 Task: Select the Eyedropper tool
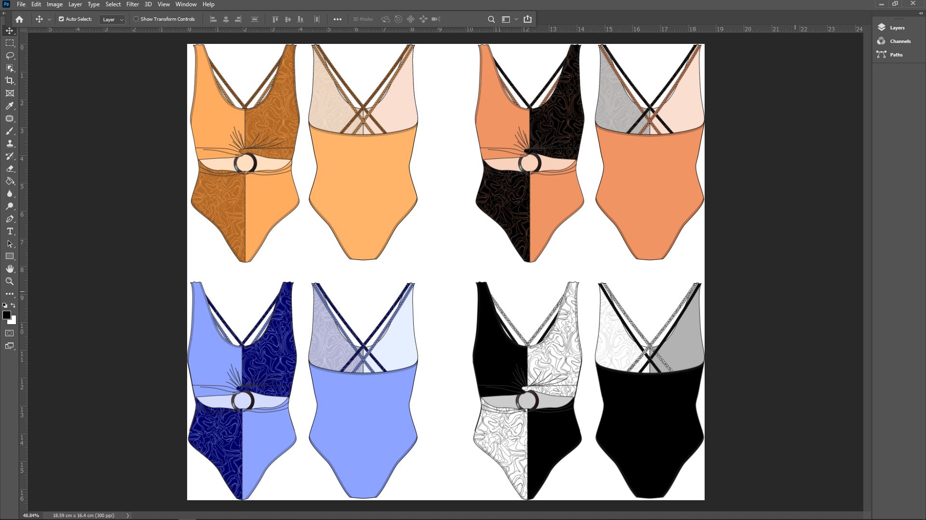tap(10, 106)
